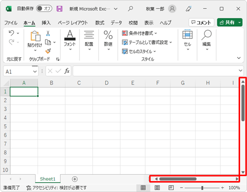Select column D header
The height and width of the screenshot is (192, 247).
pyautogui.click(x=107, y=83)
